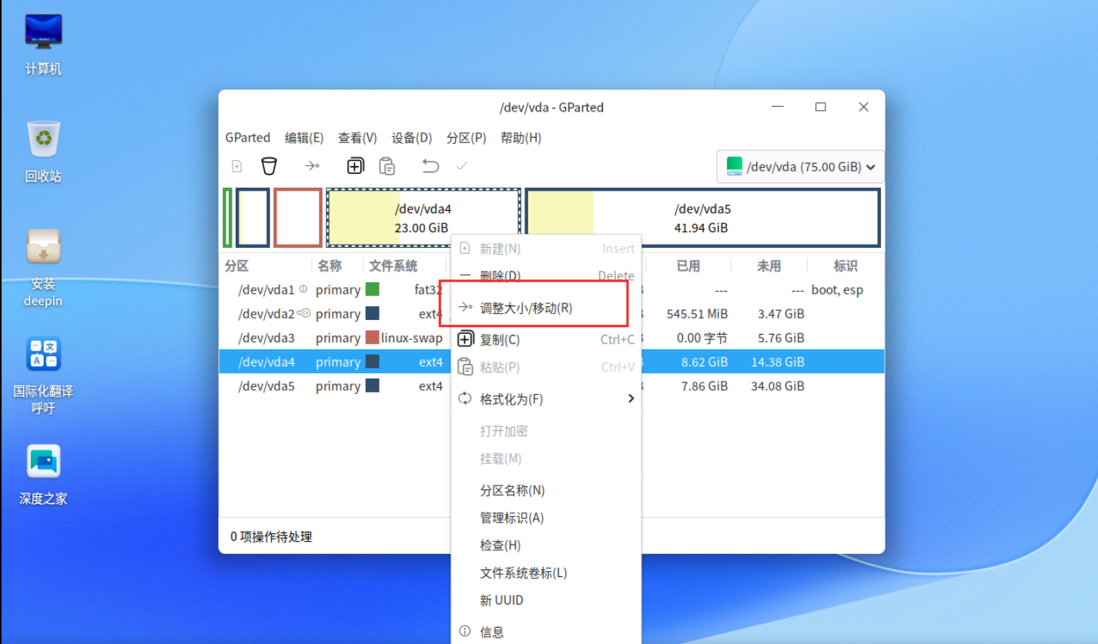Open the 分区(P) menu
The image size is (1098, 644).
click(x=467, y=138)
